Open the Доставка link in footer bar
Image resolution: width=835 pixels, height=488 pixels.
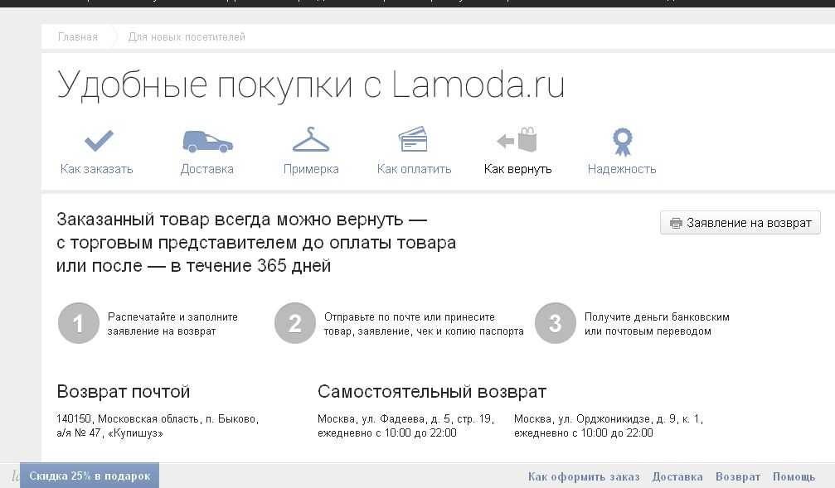(x=677, y=476)
